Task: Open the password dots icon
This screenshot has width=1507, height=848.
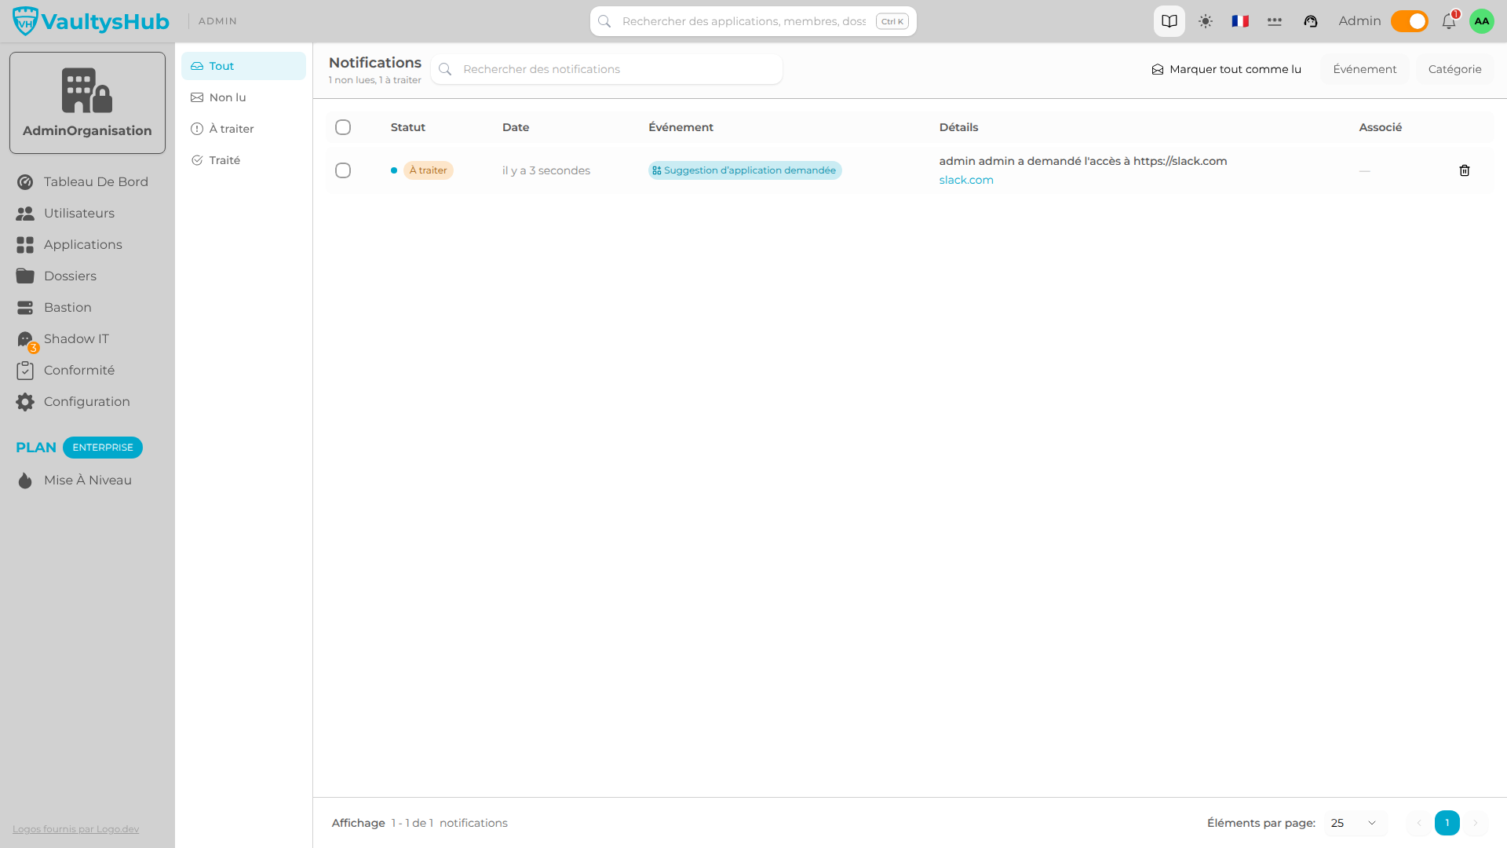Action: tap(1275, 21)
